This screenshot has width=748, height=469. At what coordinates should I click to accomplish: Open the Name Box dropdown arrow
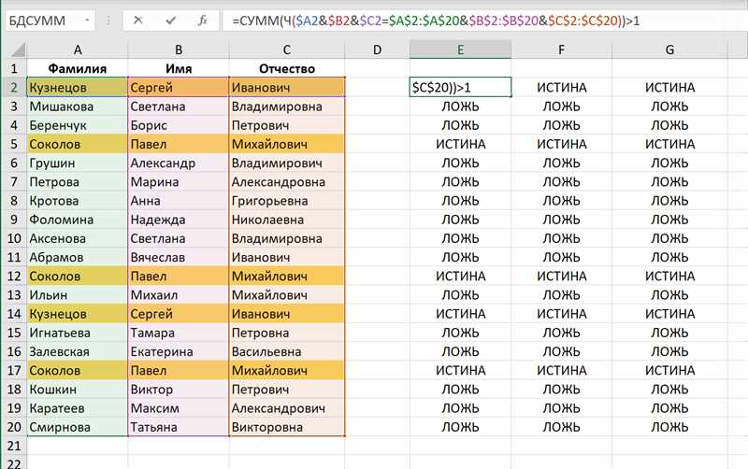87,21
